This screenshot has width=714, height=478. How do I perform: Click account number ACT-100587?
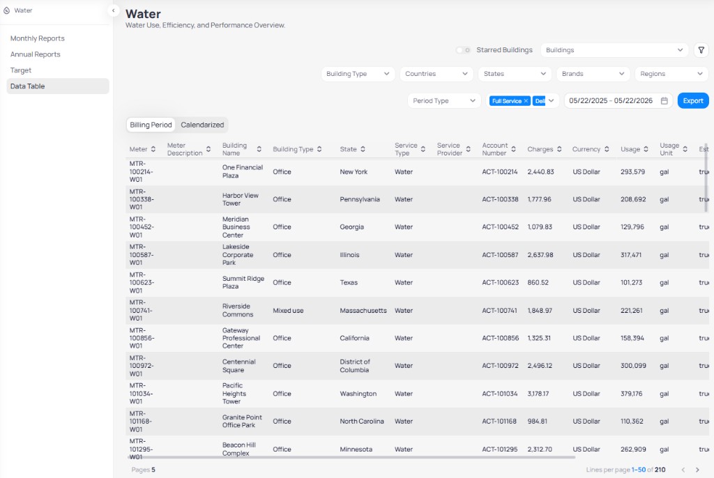tap(500, 255)
